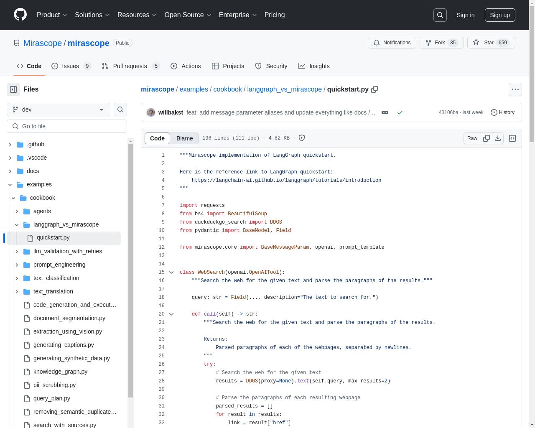The image size is (535, 428).
Task: Open cookbook breadcrumb link
Action: (227, 89)
